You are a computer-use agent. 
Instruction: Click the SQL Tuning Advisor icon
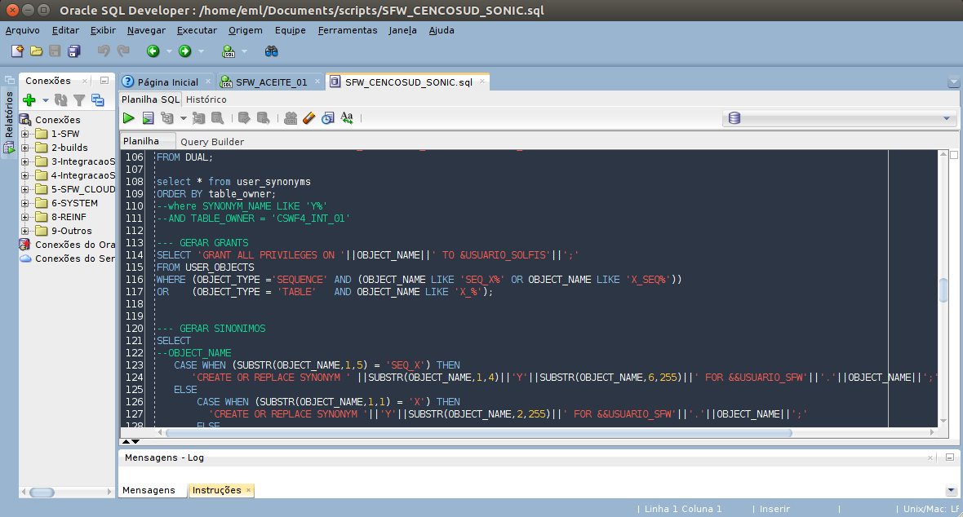point(217,118)
